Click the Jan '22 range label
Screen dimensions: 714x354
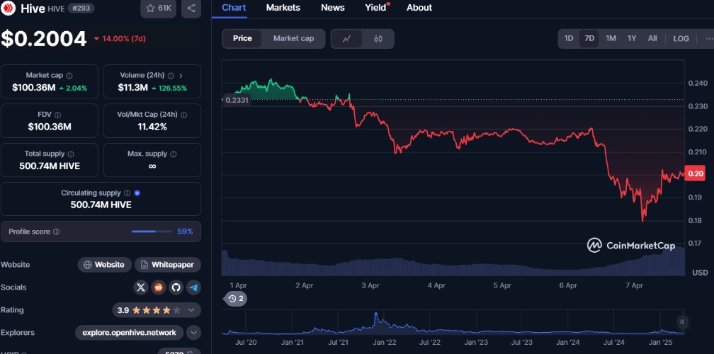pos(385,342)
